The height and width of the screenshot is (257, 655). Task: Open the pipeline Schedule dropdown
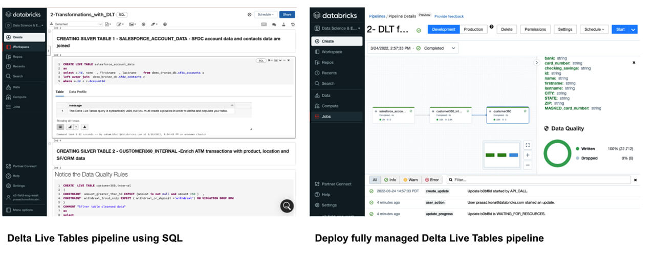595,29
